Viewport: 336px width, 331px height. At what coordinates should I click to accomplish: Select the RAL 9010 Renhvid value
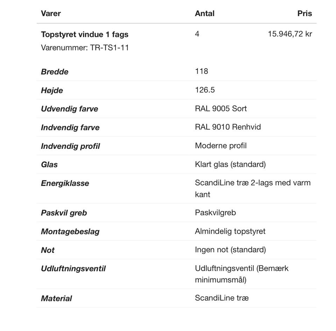227,127
